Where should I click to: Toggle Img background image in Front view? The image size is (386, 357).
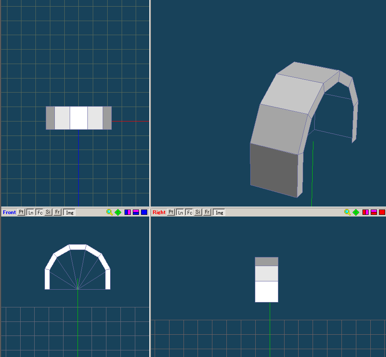coord(70,212)
